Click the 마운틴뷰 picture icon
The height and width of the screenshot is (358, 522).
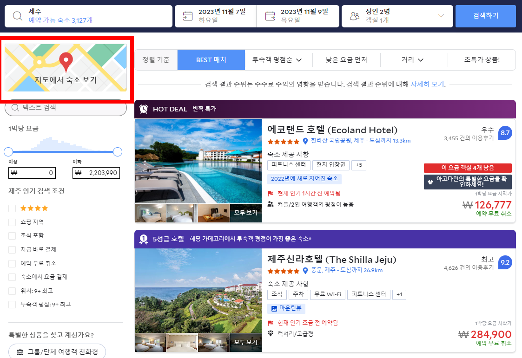pyautogui.click(x=274, y=308)
